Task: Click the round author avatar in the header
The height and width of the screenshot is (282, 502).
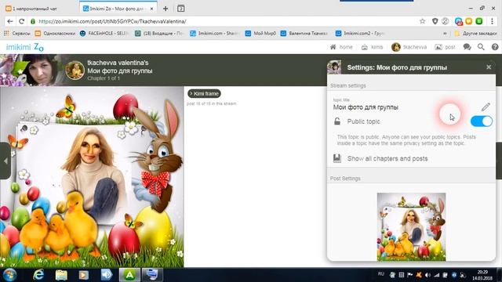Action: [75, 70]
